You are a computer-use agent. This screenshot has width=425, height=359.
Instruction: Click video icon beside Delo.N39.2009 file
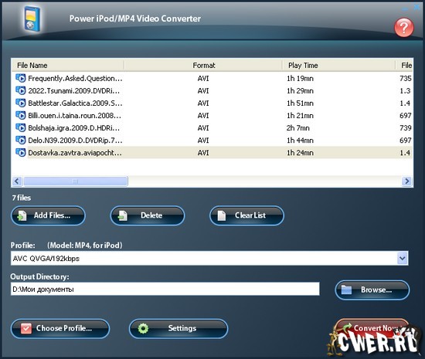[21, 140]
